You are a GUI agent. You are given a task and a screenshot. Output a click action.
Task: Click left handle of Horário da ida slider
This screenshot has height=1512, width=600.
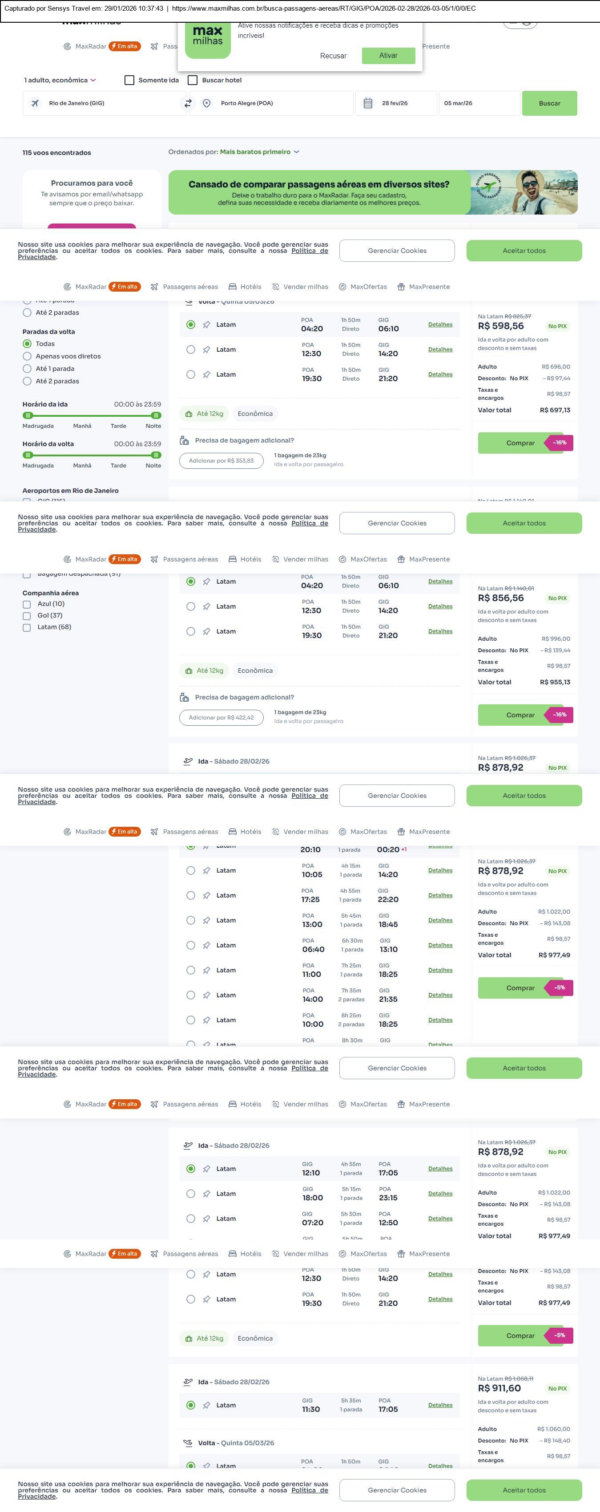[28, 415]
